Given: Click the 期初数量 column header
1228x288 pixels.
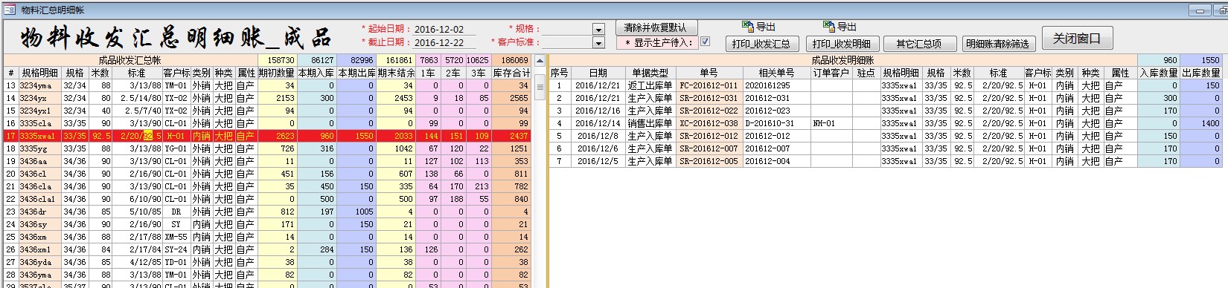Looking at the screenshot, I should click(x=277, y=73).
